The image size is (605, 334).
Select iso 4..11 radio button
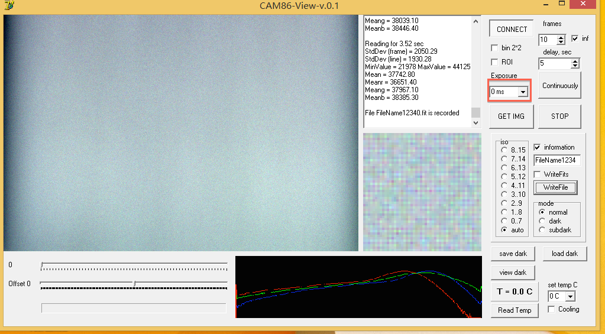(504, 186)
